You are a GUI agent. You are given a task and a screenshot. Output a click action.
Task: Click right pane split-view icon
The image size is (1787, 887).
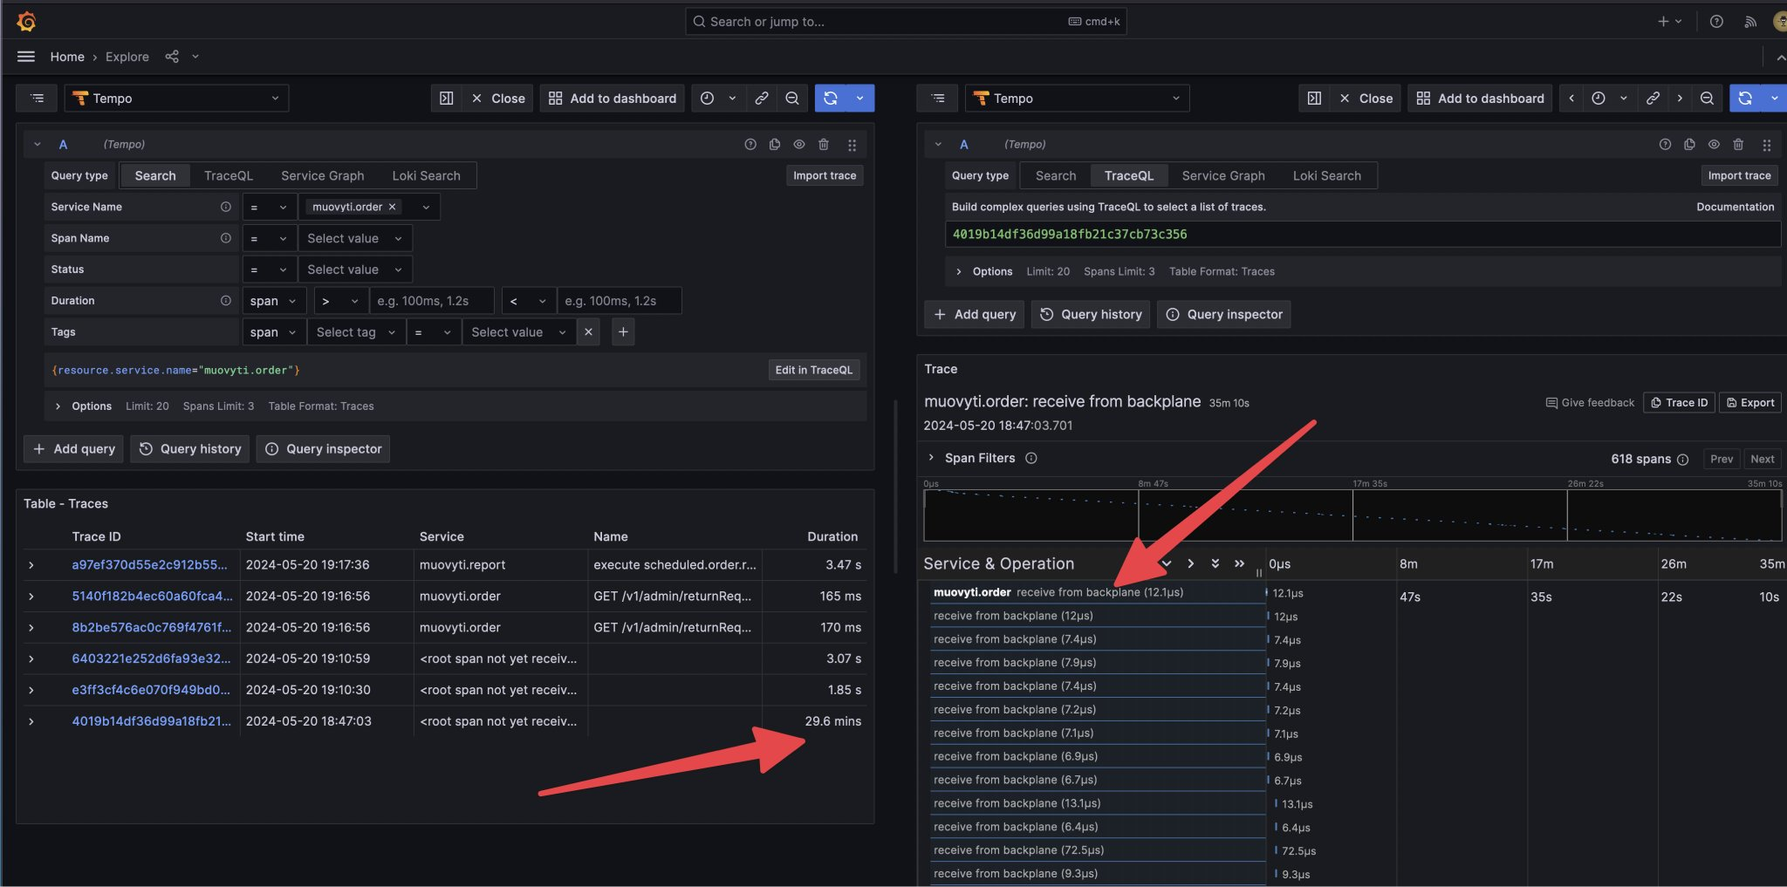(x=1314, y=99)
